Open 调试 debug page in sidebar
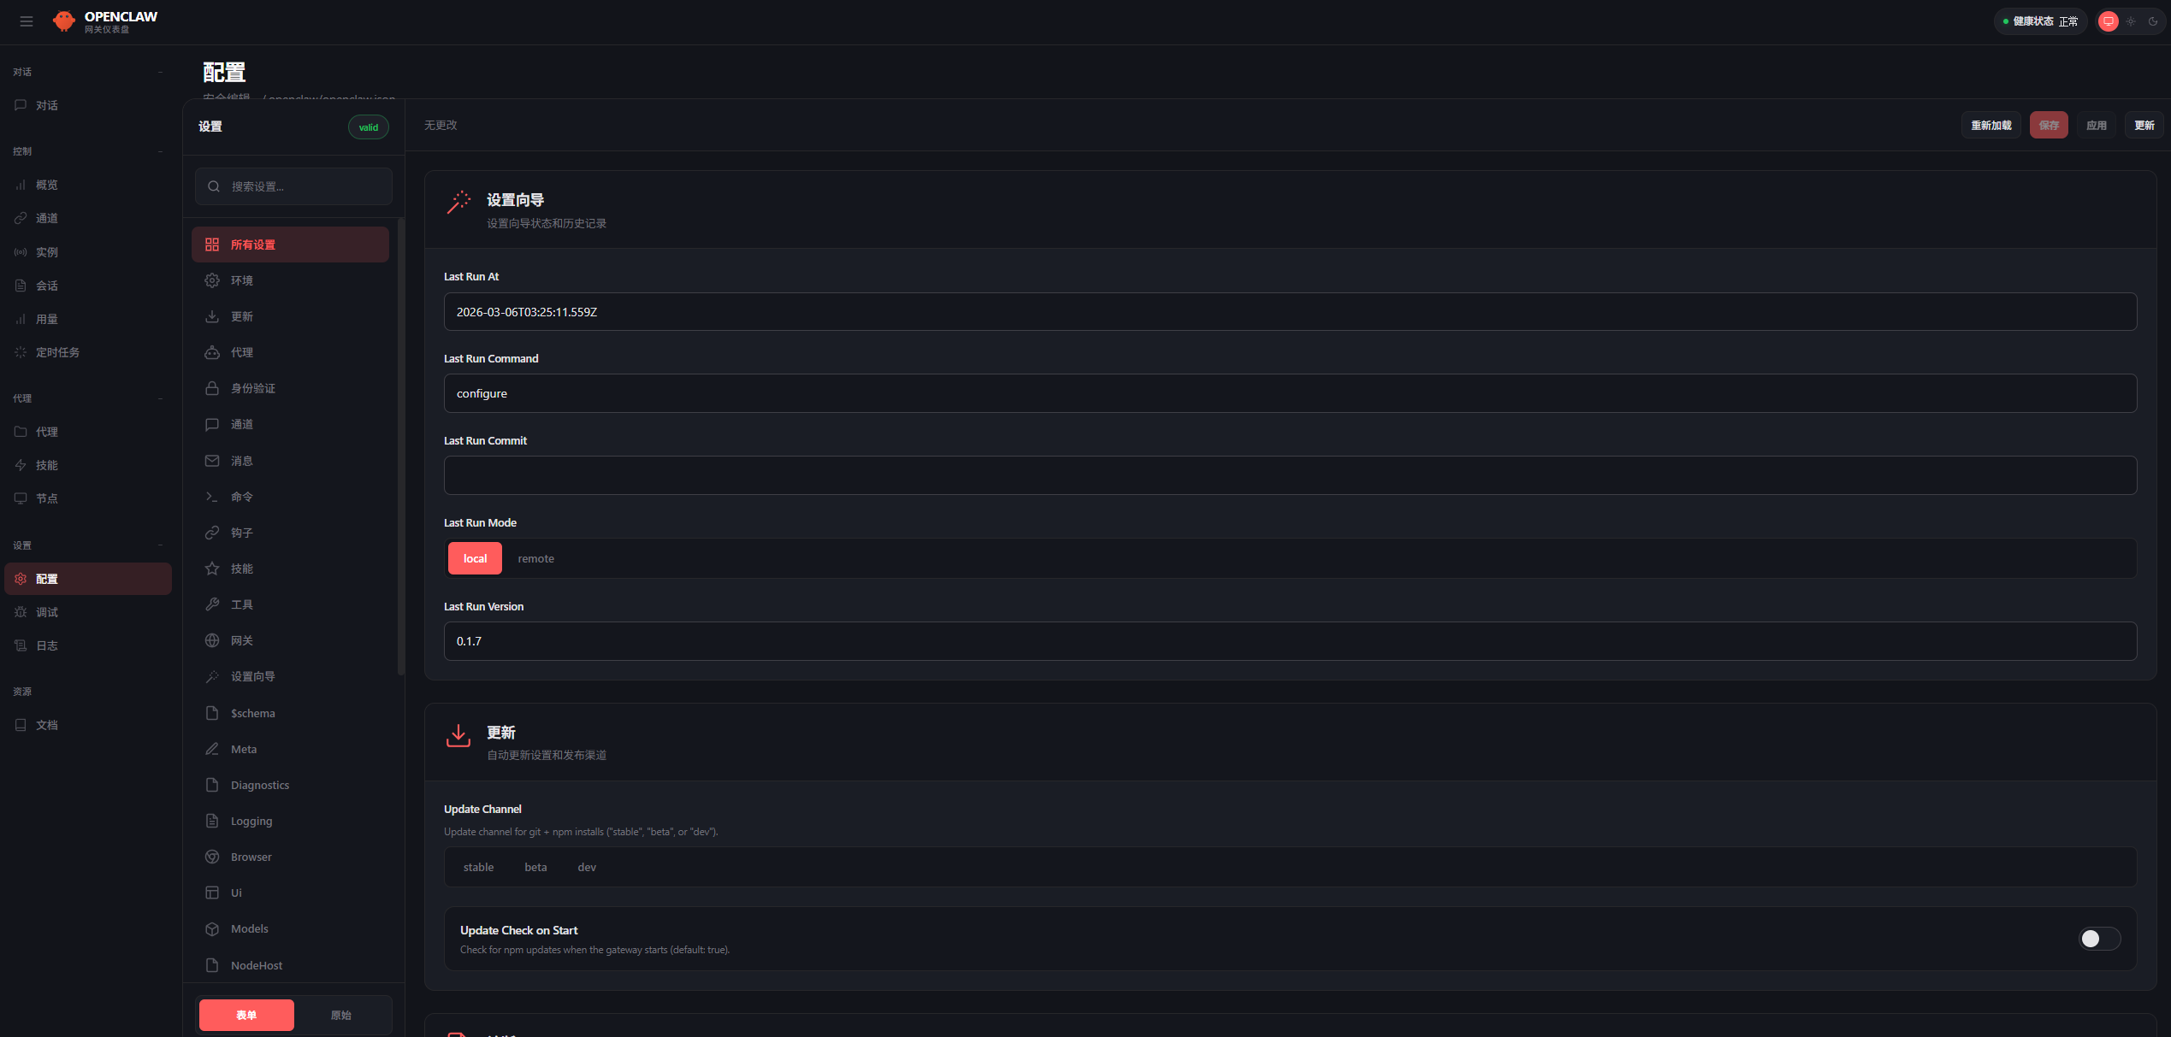The width and height of the screenshot is (2171, 1037). click(x=47, y=612)
